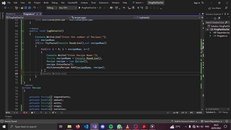The height and width of the screenshot is (130, 231).
Task: Expand the Dependencies tree node
Action: (210, 33)
